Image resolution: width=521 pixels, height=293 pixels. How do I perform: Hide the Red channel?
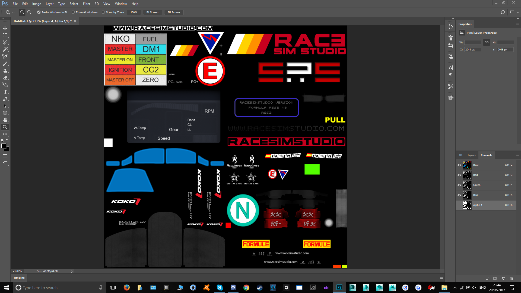pos(459,175)
